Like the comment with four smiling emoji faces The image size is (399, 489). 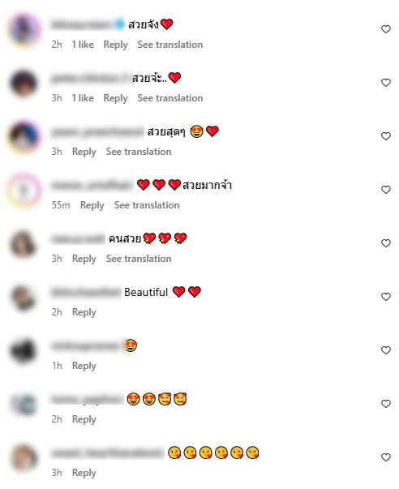point(386,404)
